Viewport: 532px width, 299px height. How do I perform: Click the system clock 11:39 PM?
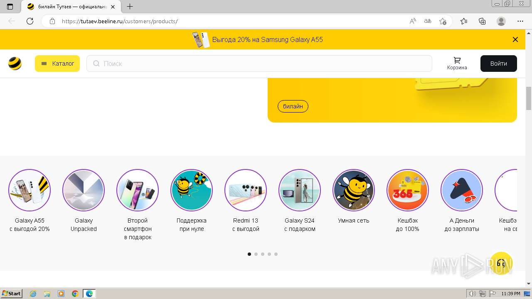point(511,294)
